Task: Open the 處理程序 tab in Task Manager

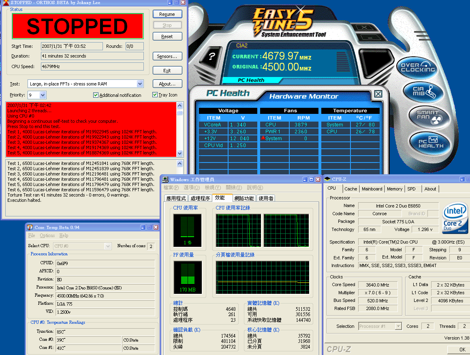Action: point(200,198)
